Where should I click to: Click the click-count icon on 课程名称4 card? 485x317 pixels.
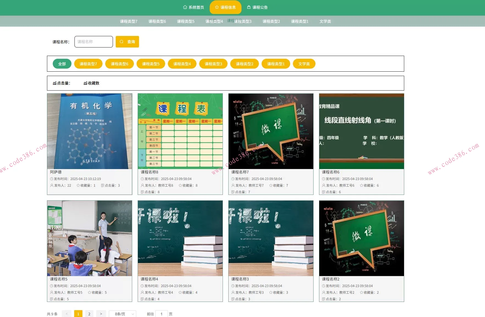click(x=142, y=299)
